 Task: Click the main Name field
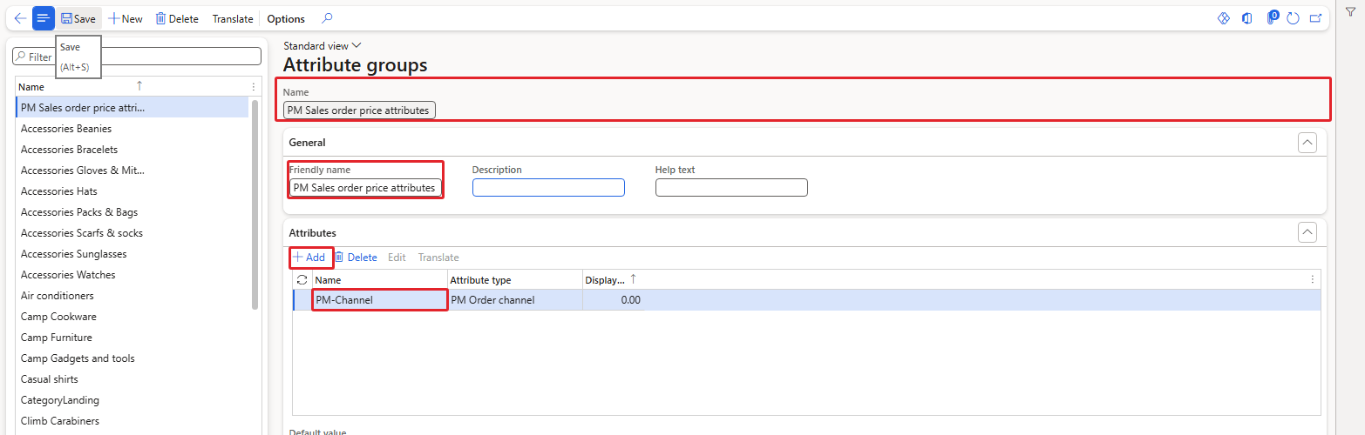pyautogui.click(x=359, y=110)
